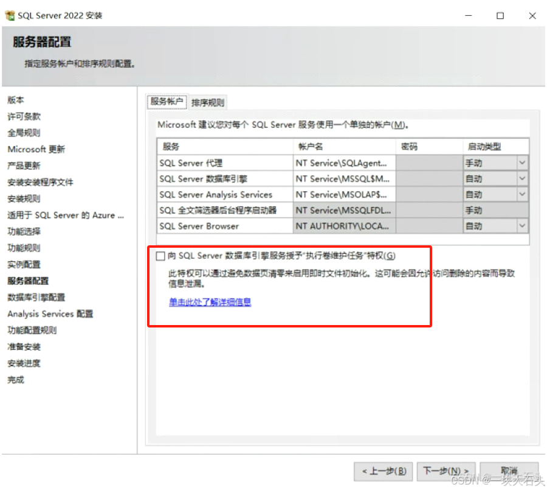Select the 功能规则 step in sidebar

click(24, 248)
